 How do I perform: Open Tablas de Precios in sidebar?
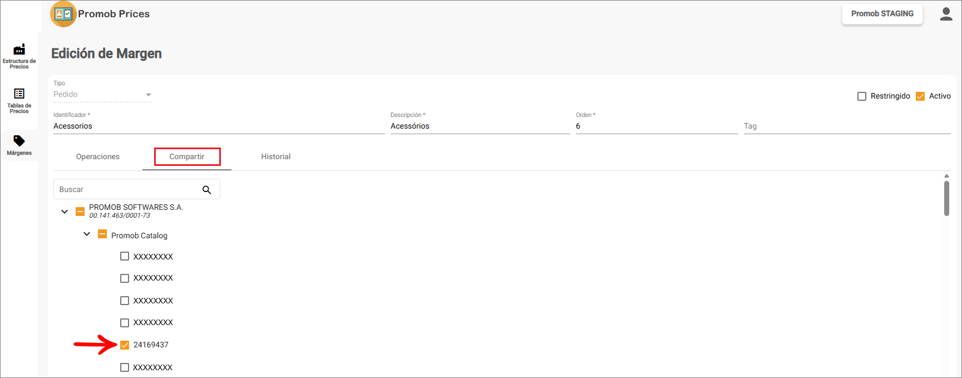tap(19, 101)
